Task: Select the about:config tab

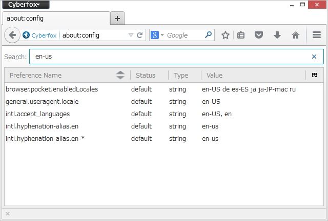Action: click(x=56, y=19)
